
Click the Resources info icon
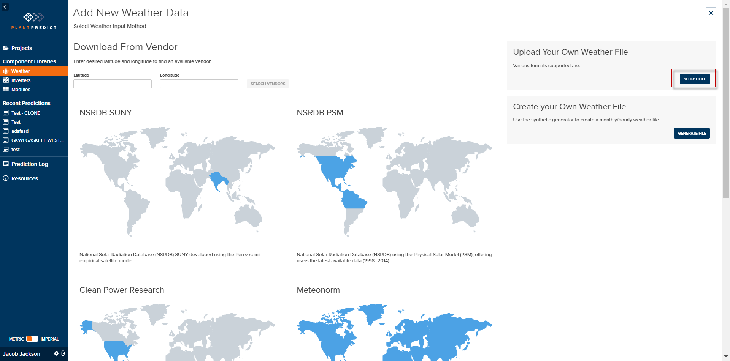click(x=6, y=178)
